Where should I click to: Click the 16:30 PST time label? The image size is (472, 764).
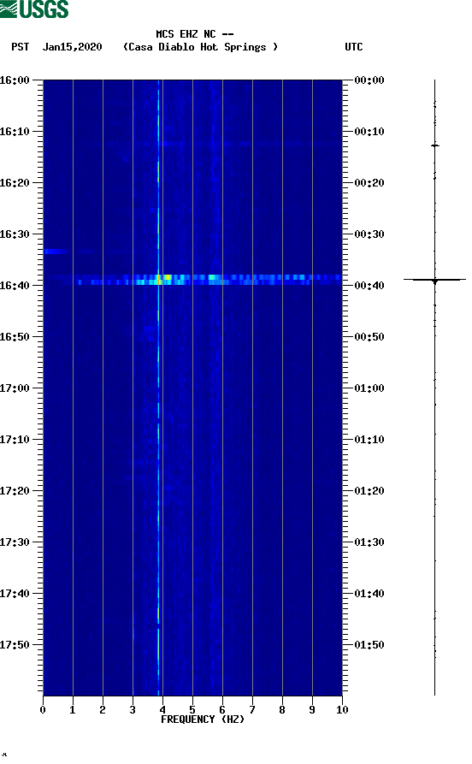coord(15,234)
